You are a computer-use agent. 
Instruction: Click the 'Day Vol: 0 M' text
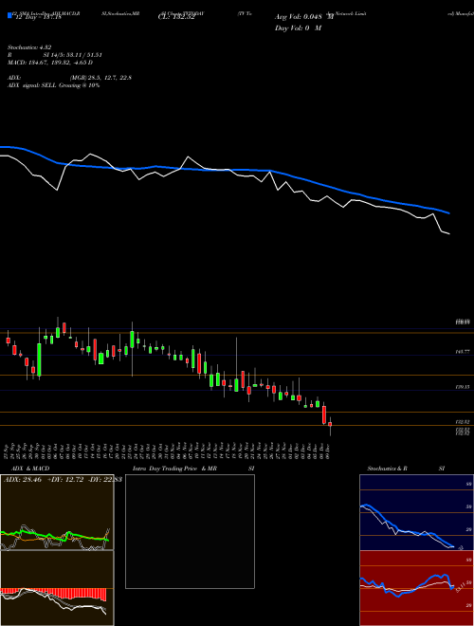298,28
